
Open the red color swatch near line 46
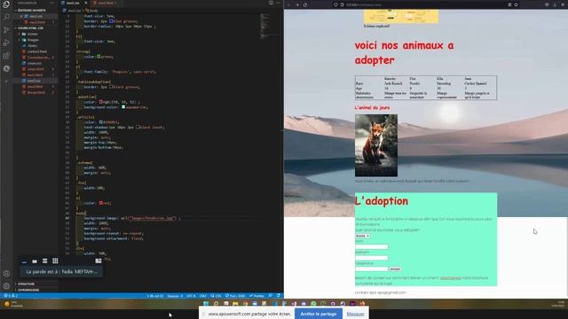coord(101,203)
